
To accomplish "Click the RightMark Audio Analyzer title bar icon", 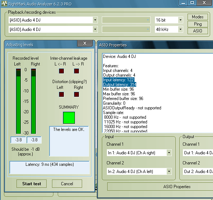I will (4, 3).
